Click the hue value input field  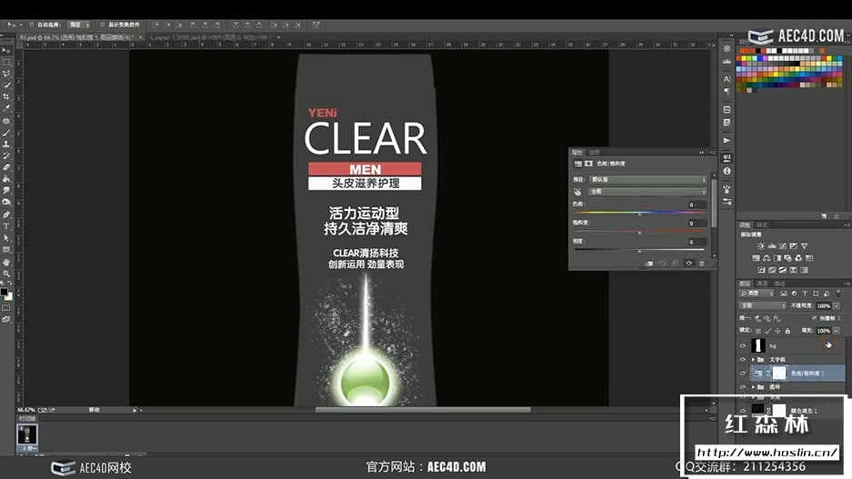696,205
